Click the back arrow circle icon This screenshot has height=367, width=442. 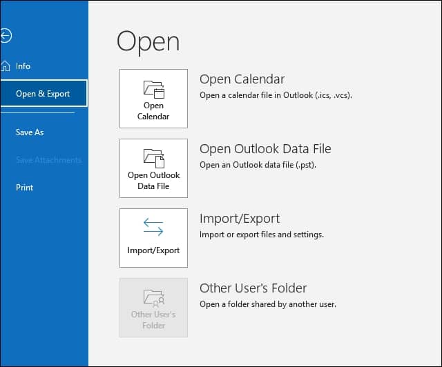click(x=6, y=36)
